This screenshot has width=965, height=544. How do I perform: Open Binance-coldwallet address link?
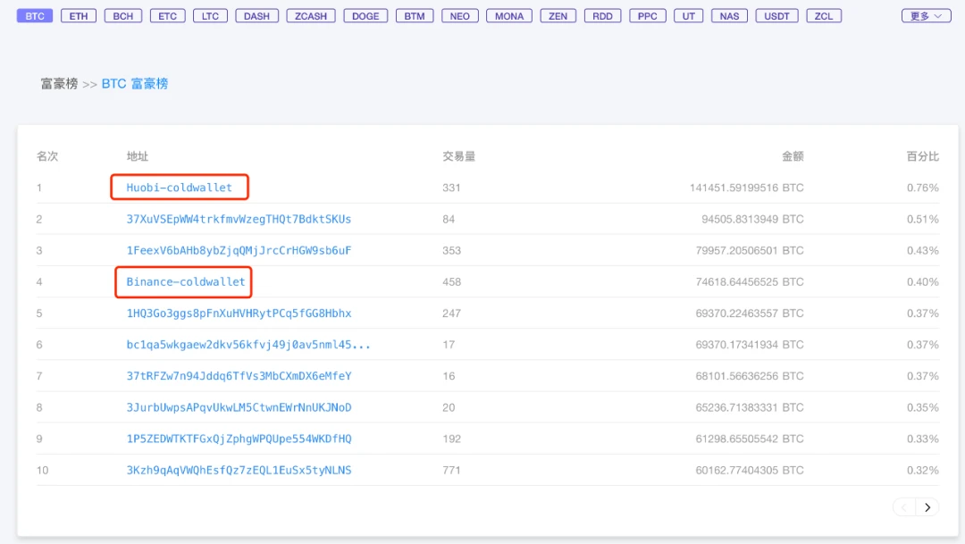coord(185,282)
